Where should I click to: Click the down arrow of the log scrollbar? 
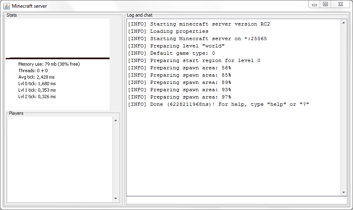pos(344,193)
